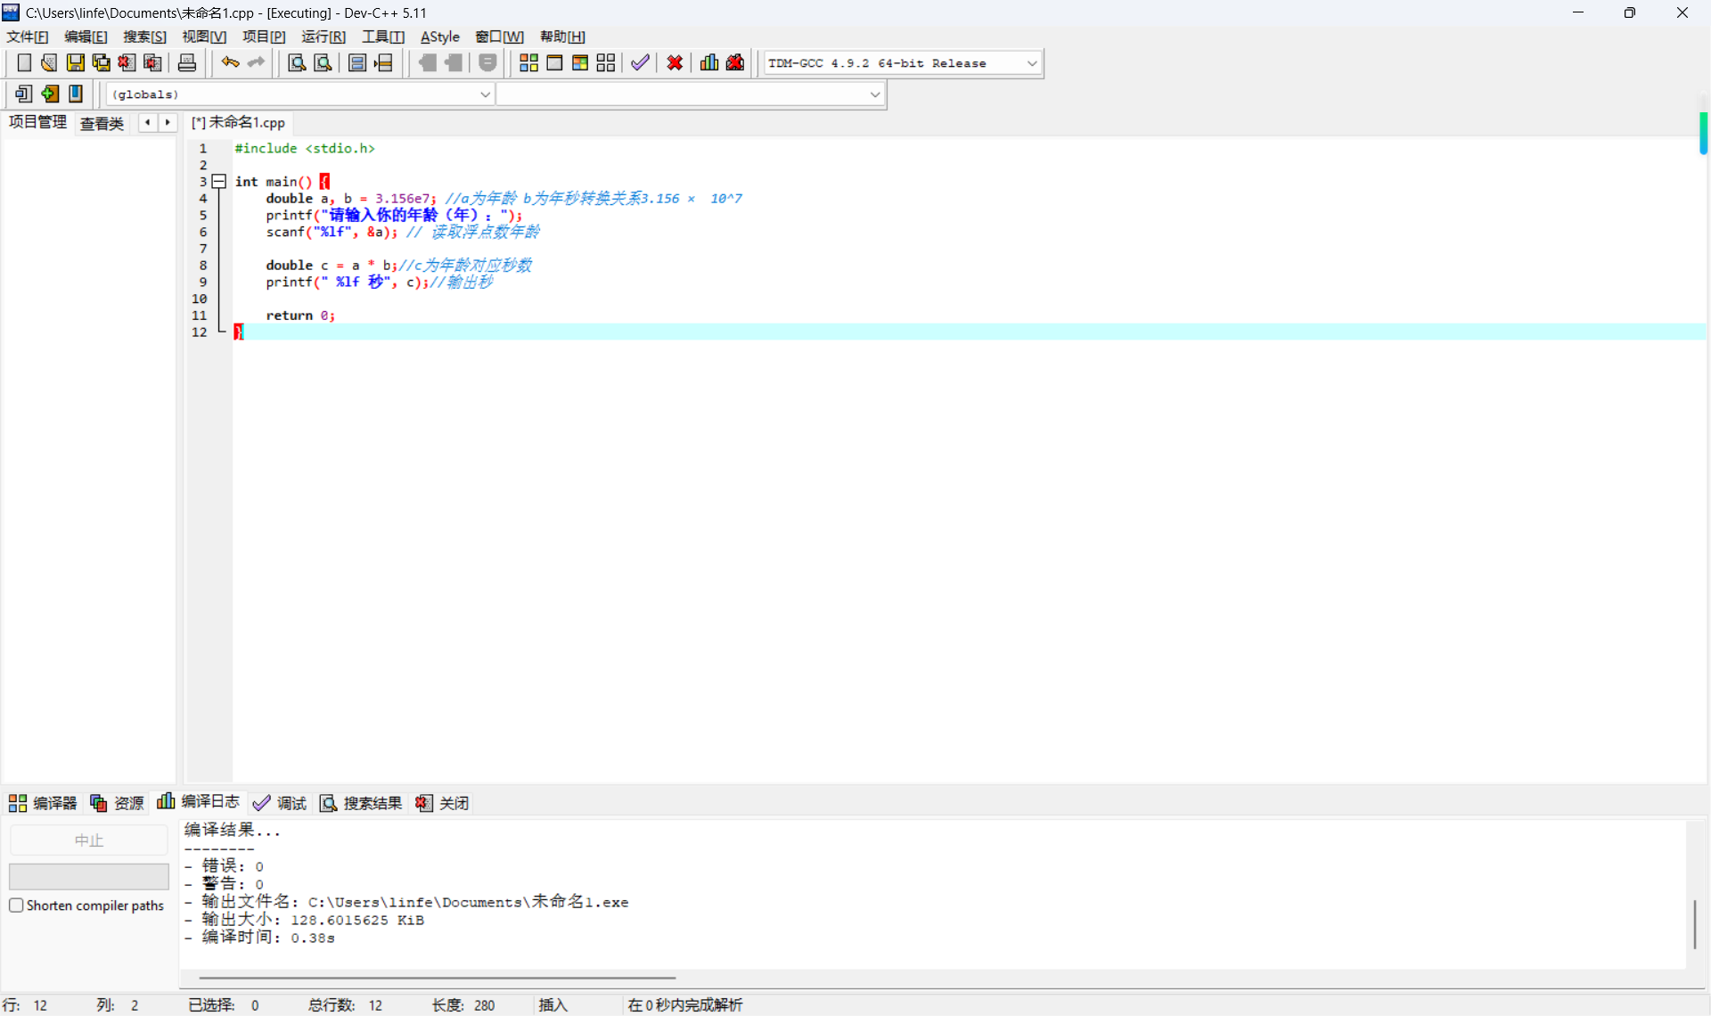The height and width of the screenshot is (1016, 1711).
Task: Open the TDM-GCC compiler selection dropdown
Action: [1032, 63]
